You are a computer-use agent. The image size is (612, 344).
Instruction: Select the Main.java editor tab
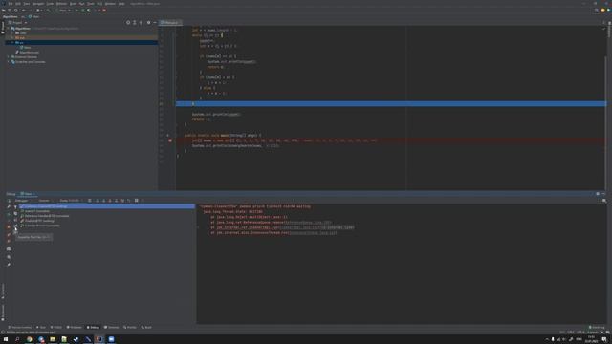click(170, 23)
